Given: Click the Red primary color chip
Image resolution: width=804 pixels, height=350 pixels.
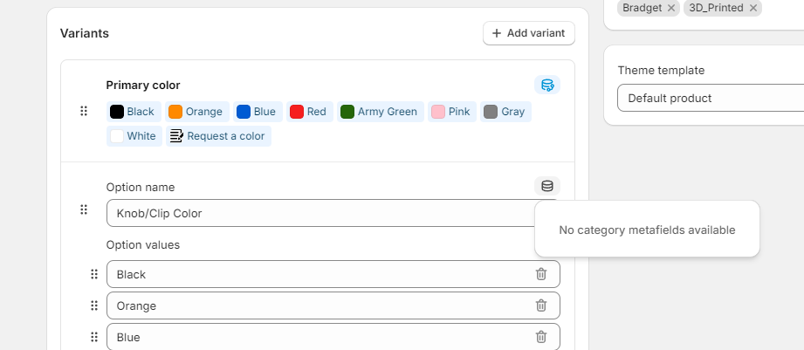Looking at the screenshot, I should [x=309, y=112].
